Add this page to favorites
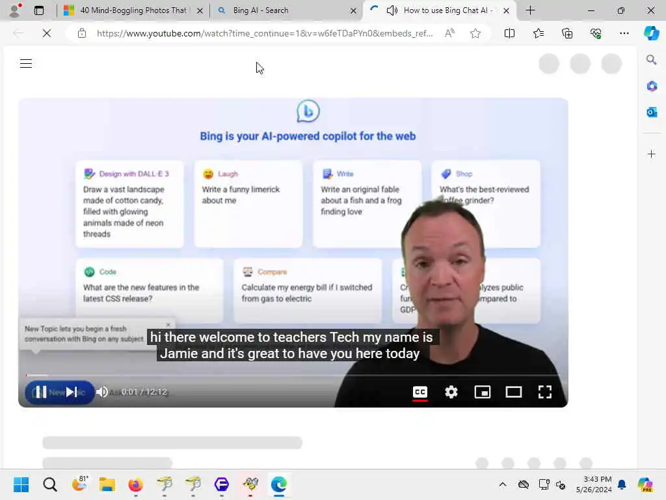 coord(475,33)
